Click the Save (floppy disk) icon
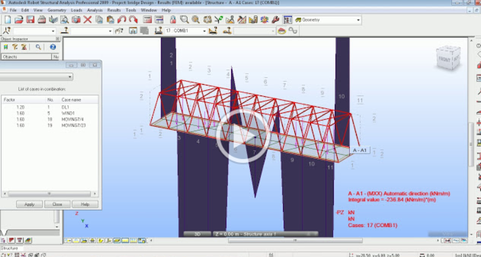The width and height of the screenshot is (481, 257). click(30, 19)
